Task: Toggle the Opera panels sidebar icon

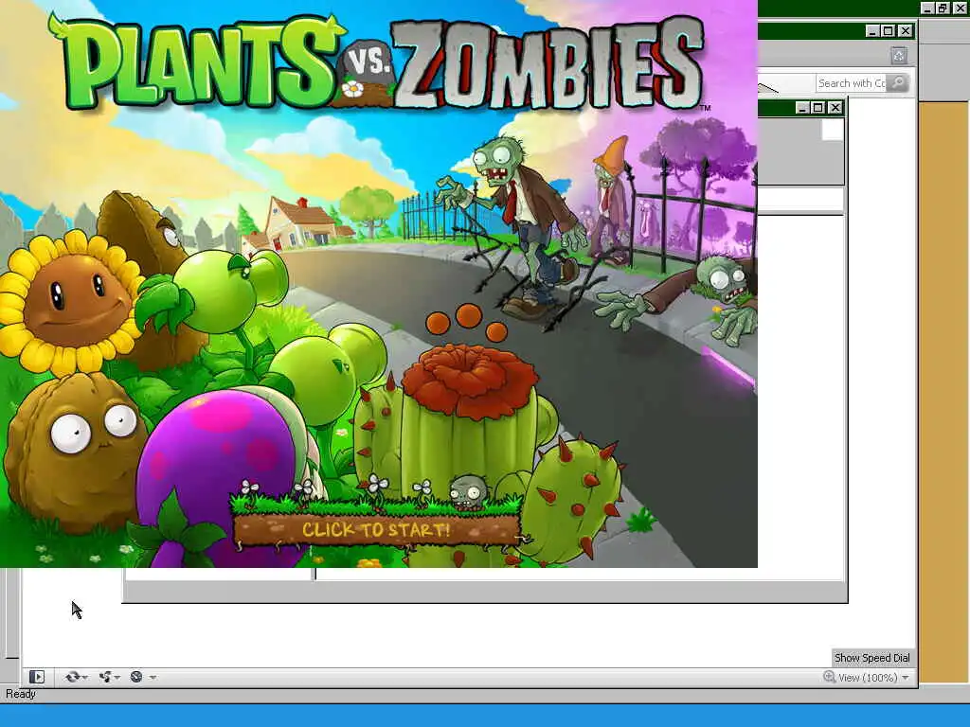Action: 37,677
